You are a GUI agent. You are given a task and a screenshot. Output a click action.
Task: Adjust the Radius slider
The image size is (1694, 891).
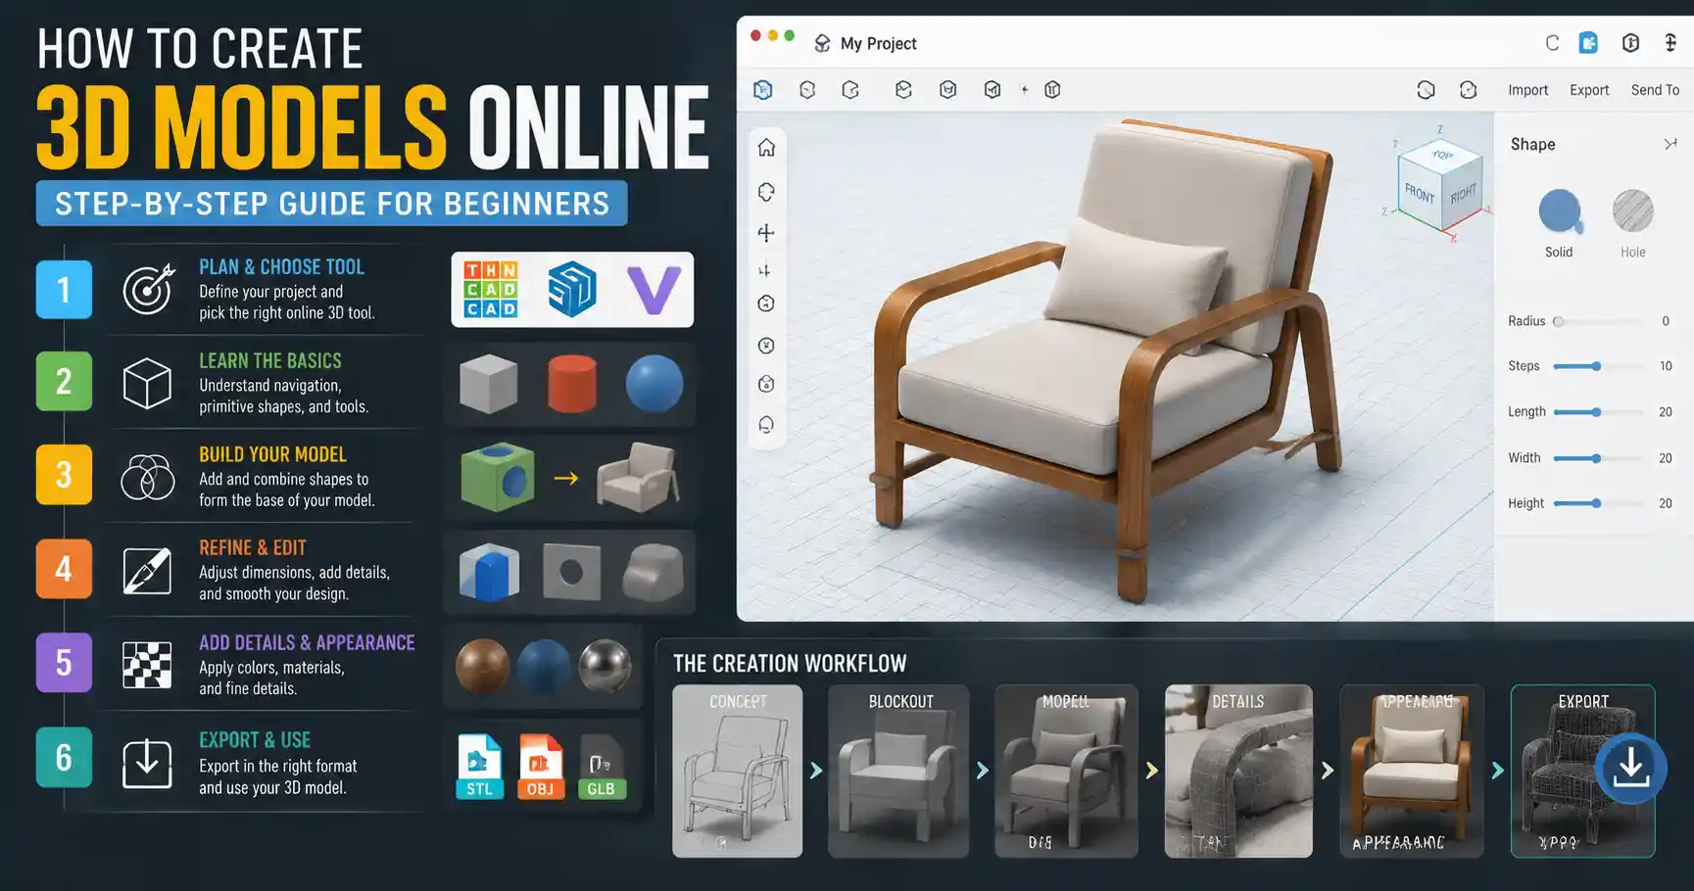tap(1598, 321)
